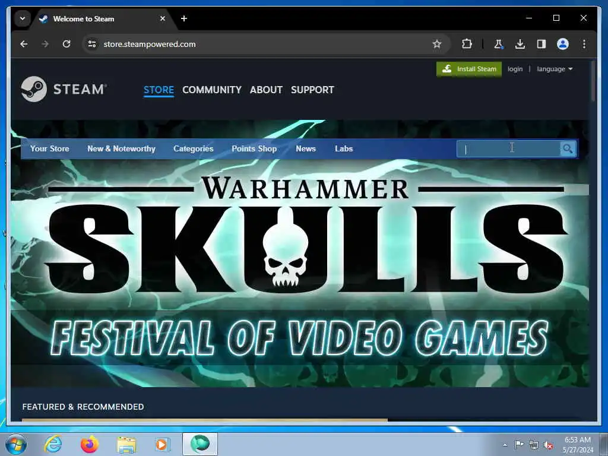
Task: Launch Internet Explorer from taskbar
Action: click(53, 444)
